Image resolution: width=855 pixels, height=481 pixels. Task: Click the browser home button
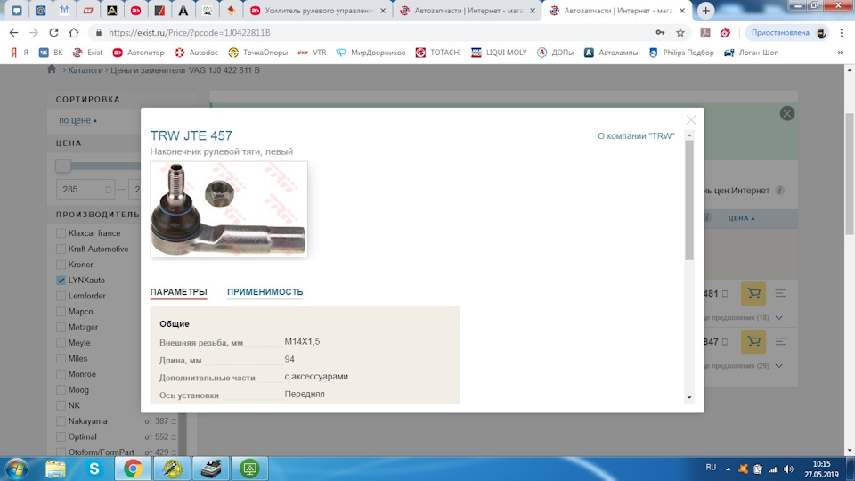tap(74, 33)
